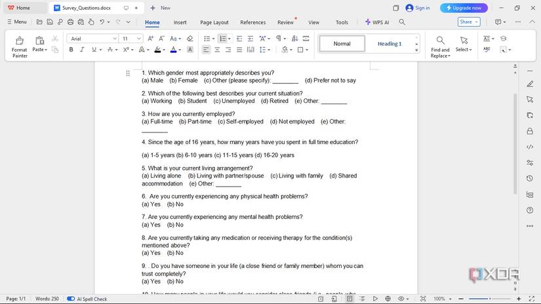Click the paragraph drag handle beside question 1
The width and height of the screenshot is (541, 304).
(x=128, y=73)
